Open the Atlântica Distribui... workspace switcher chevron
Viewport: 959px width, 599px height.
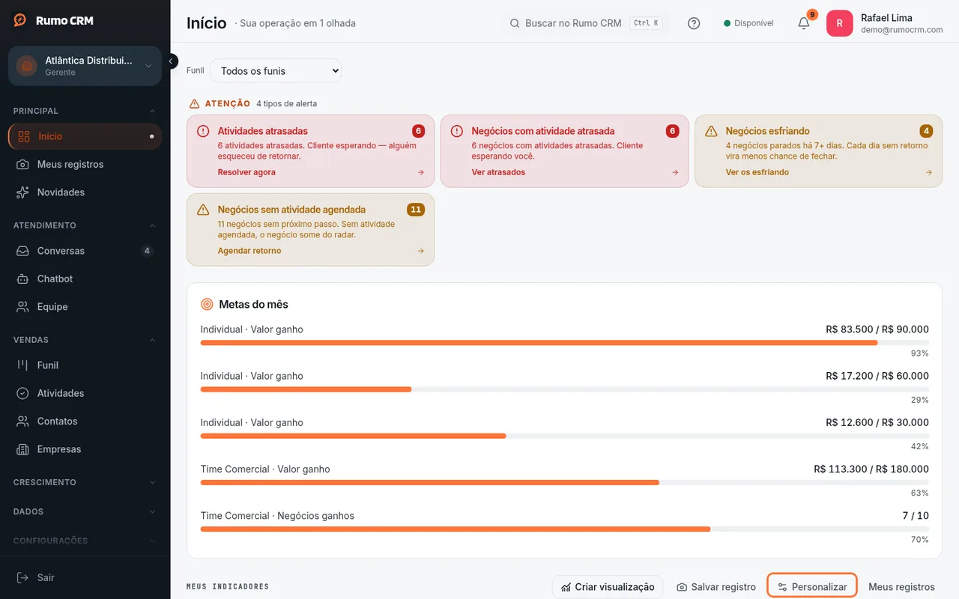148,66
